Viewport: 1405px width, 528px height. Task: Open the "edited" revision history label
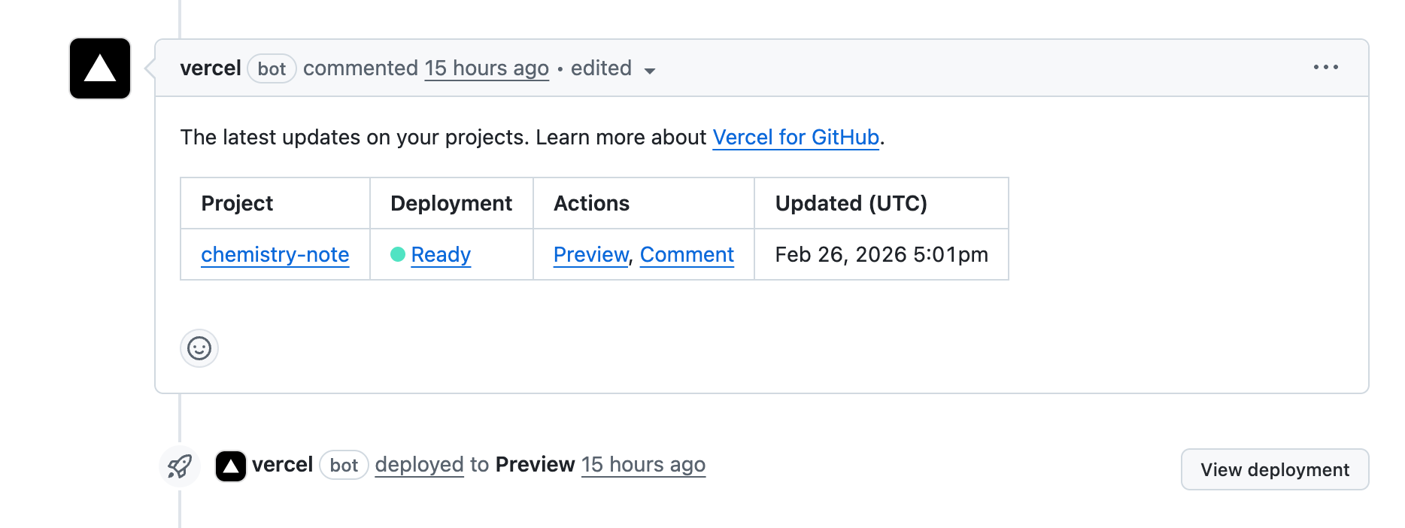click(x=601, y=68)
